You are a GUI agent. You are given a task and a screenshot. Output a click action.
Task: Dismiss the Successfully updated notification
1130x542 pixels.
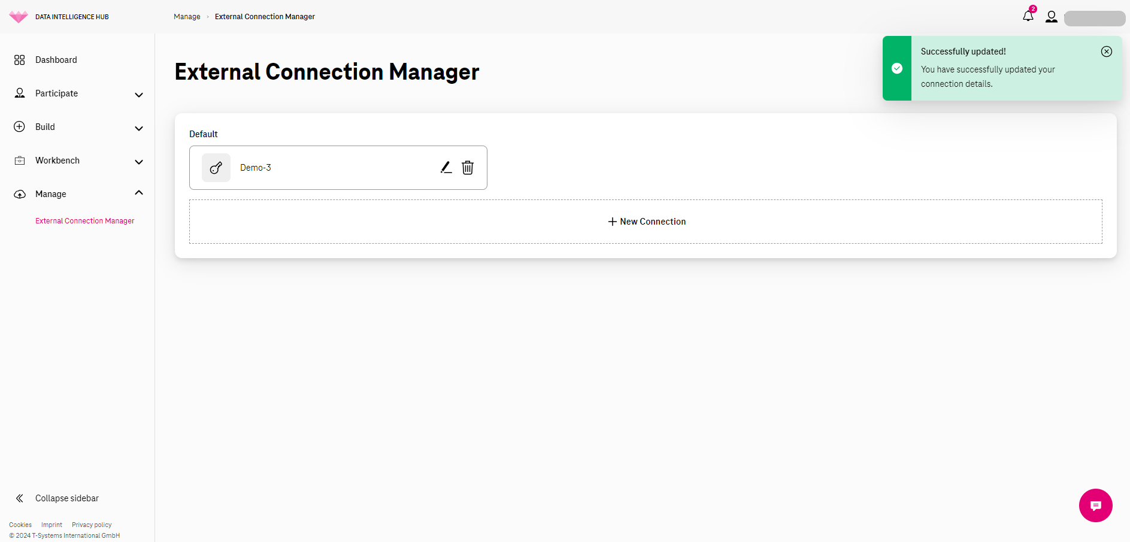1107,52
